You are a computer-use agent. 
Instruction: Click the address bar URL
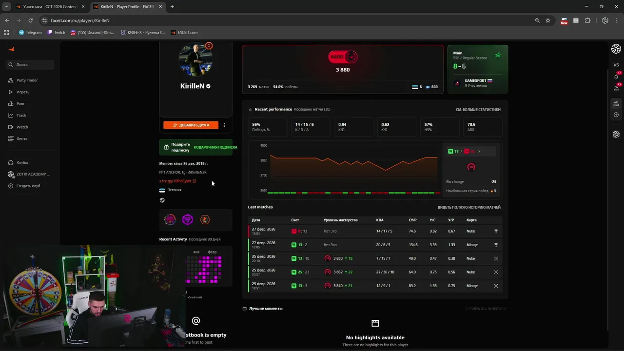[x=80, y=20]
